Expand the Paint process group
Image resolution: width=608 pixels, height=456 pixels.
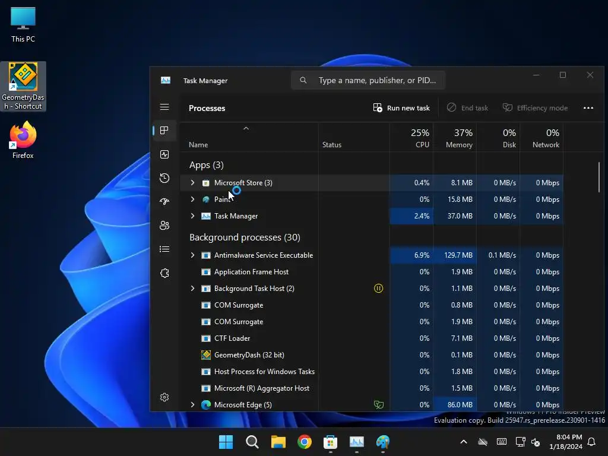(x=193, y=199)
